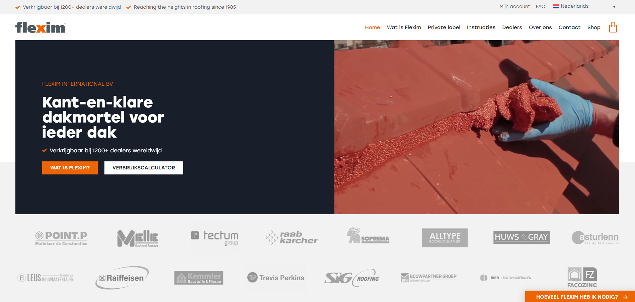Viewport: 635px width, 302px height.
Task: Click the SIG Roofing logo
Action: point(352,278)
